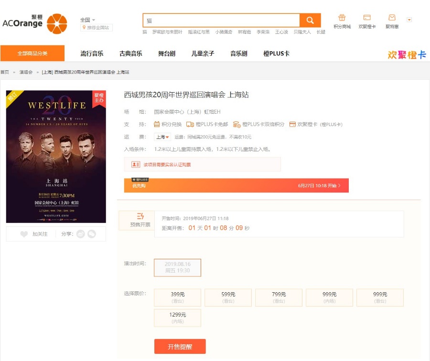Open the 全部商品分类 category menu
The image size is (430, 361).
[32, 53]
